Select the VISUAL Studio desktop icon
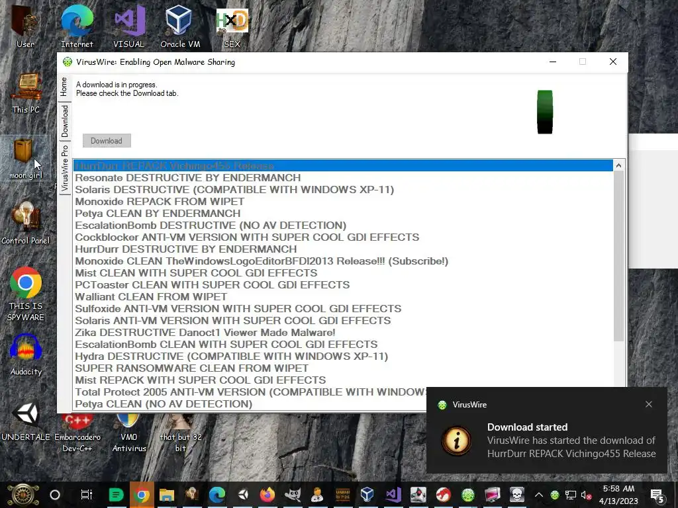The height and width of the screenshot is (508, 678). coord(129,26)
